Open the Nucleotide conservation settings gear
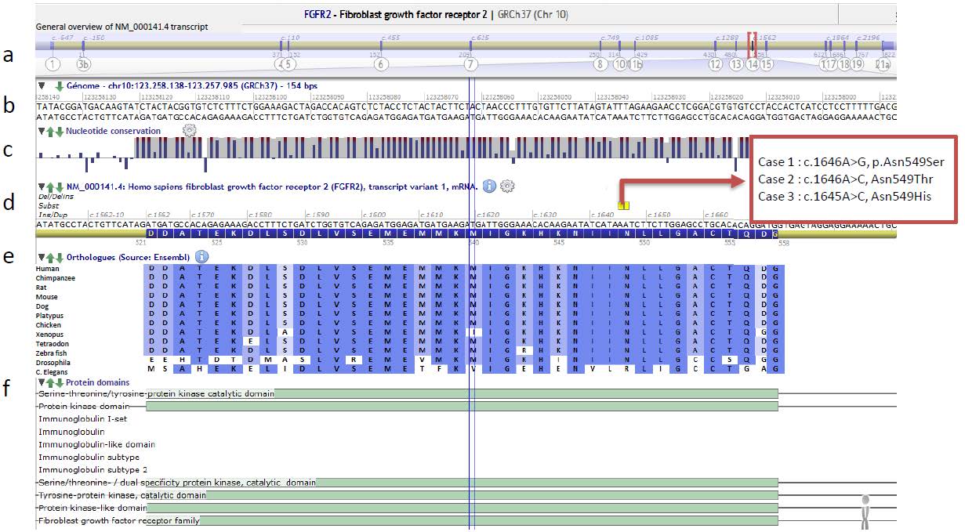 point(189,131)
